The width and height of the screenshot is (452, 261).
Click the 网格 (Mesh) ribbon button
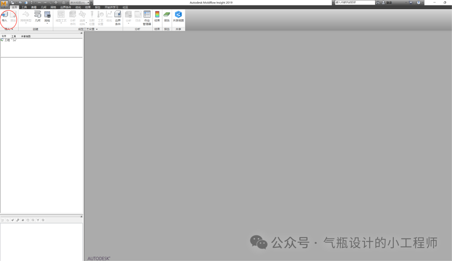47,17
